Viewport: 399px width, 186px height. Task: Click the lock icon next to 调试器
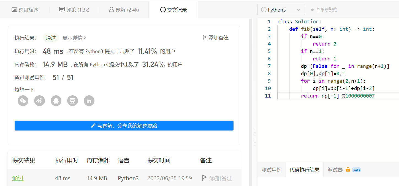pyautogui.click(x=348, y=170)
